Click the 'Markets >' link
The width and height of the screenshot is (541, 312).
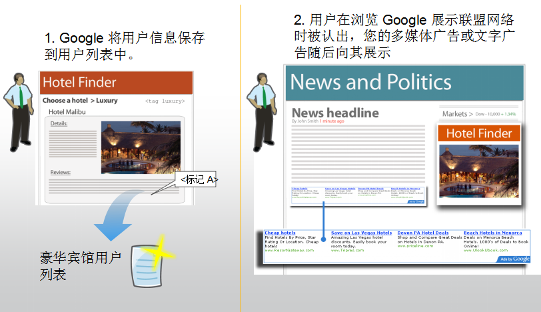click(x=458, y=114)
